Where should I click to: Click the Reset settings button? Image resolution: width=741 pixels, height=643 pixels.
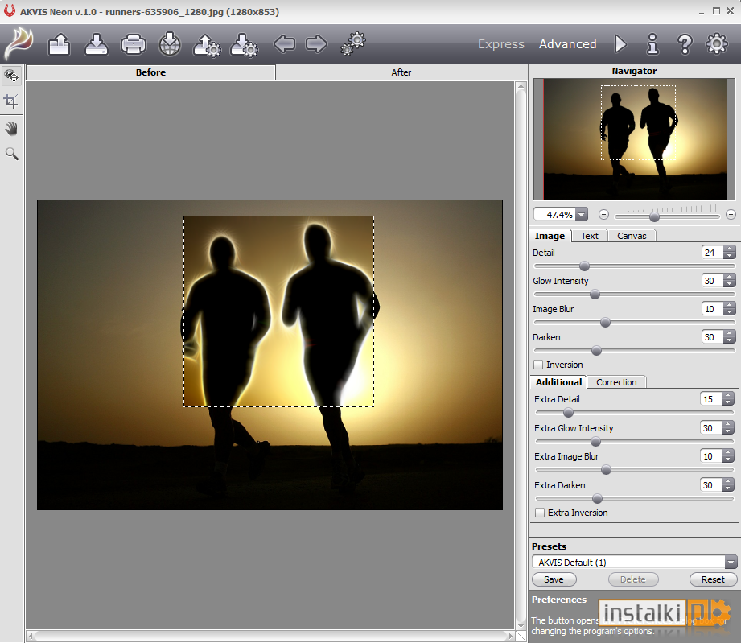click(713, 579)
